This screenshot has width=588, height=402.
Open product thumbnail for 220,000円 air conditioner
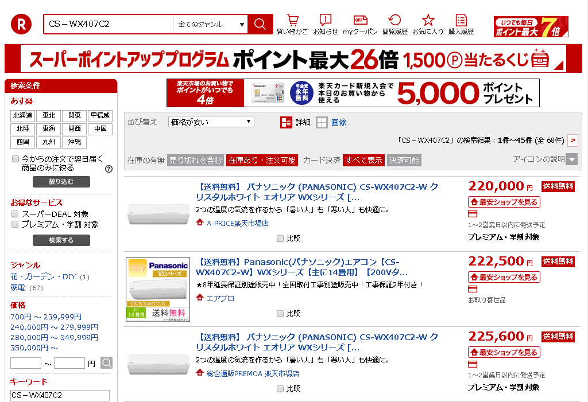click(158, 214)
